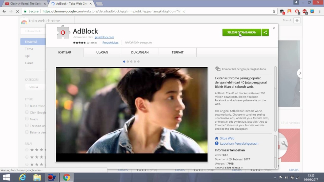Open the Situs Web link

[x=227, y=138]
